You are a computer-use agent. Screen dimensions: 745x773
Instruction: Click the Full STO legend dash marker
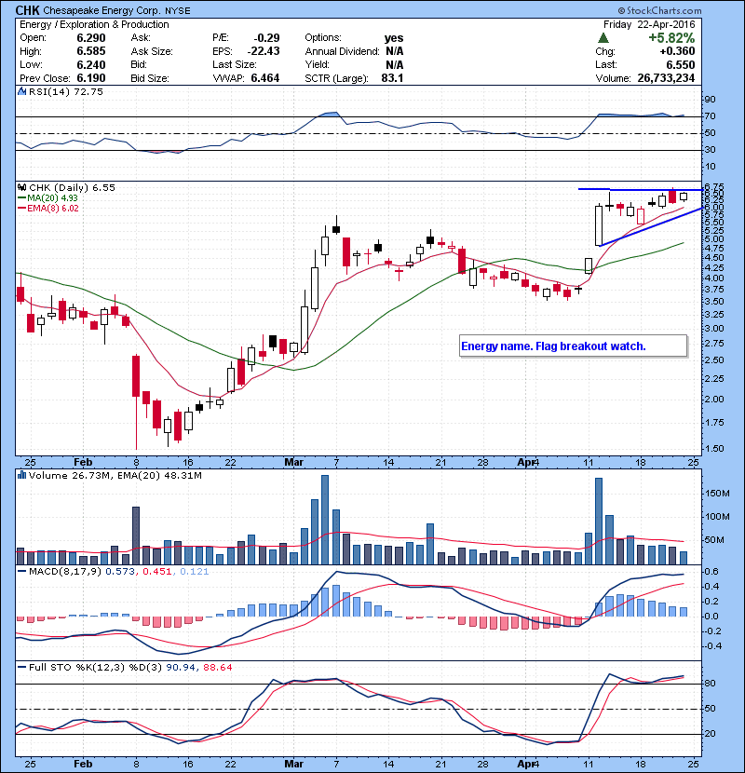[x=21, y=668]
